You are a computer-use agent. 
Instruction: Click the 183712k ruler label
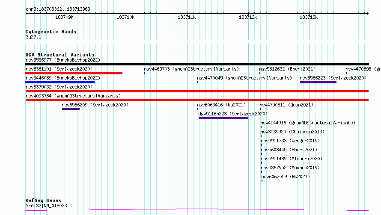(248, 17)
